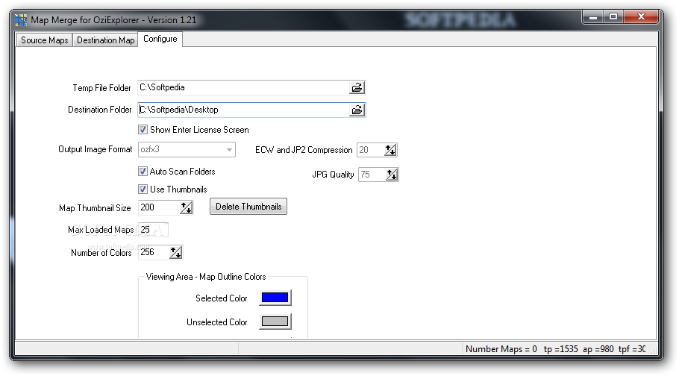Click the JPG Quality spinner icon
Viewport: 679px width, 376px height.
click(x=392, y=175)
